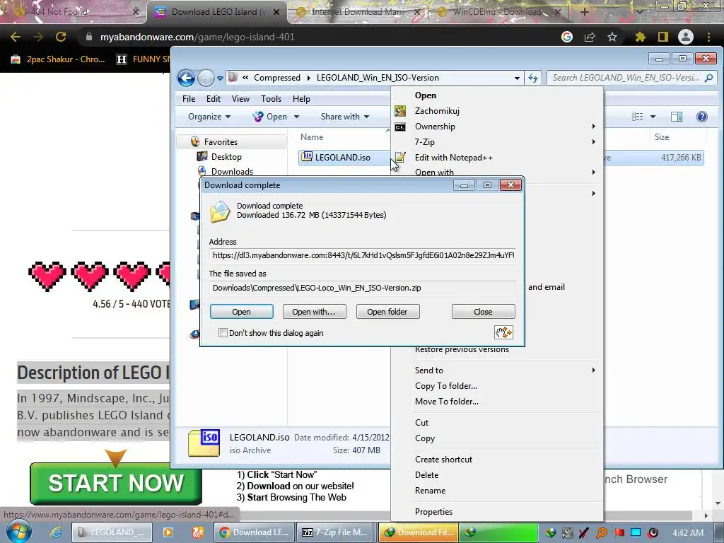
Task: Show the Explorer preview pane
Action: [677, 117]
